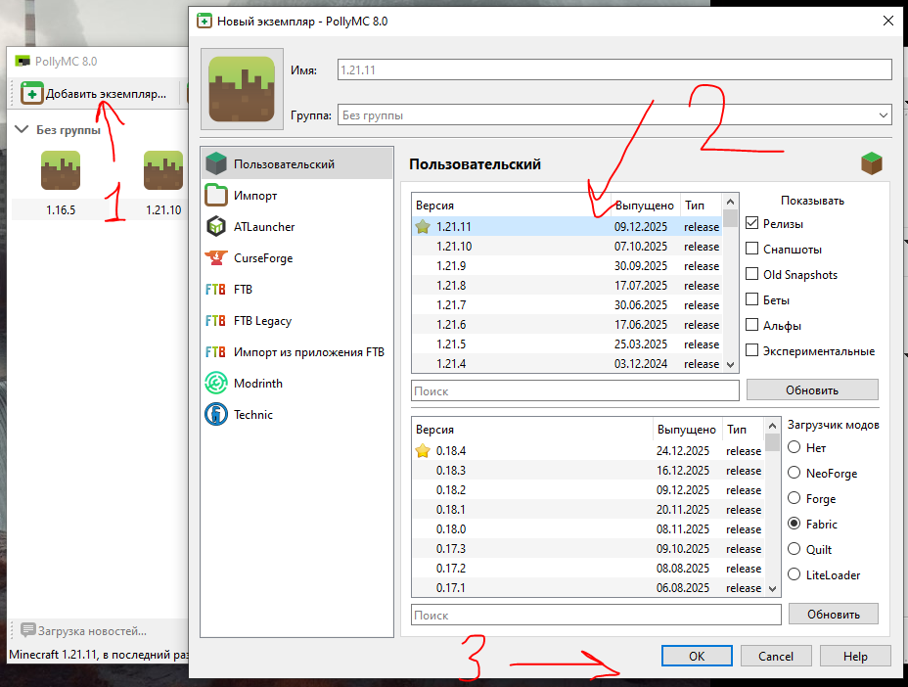Click scroll-down arrow of loader version list
This screenshot has width=908, height=687.
772,588
